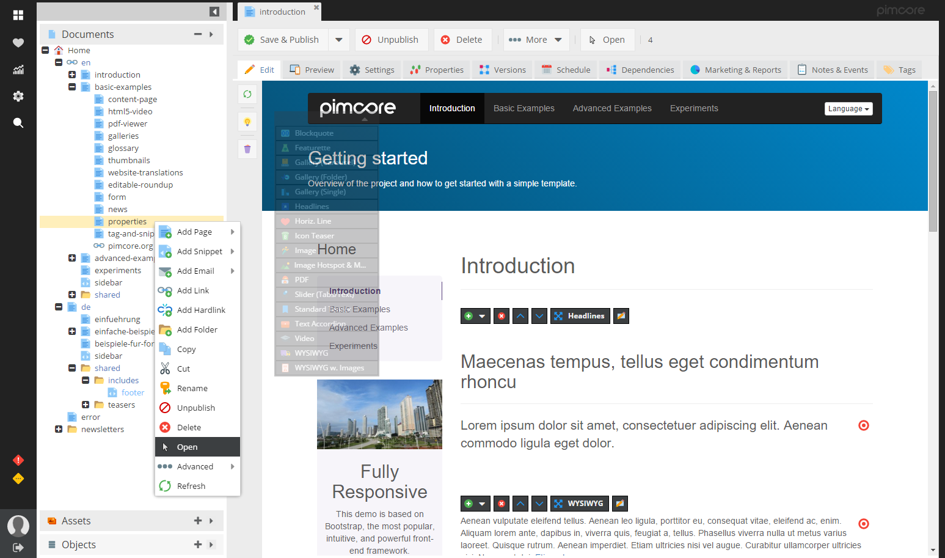Click the logout icon at bottom left
This screenshot has width=945, height=558.
tap(18, 548)
